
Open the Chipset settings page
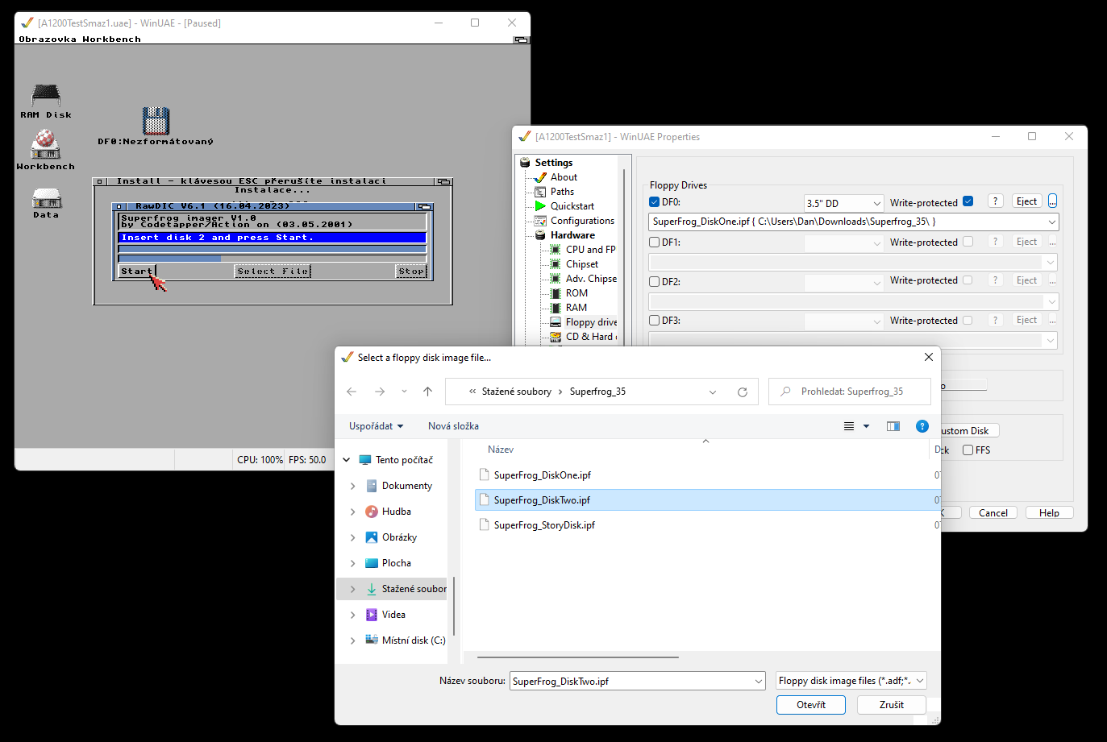[x=581, y=264]
